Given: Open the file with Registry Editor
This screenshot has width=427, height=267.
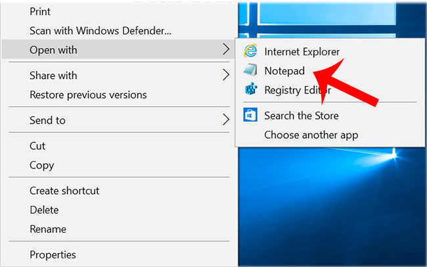Looking at the screenshot, I should click(298, 90).
